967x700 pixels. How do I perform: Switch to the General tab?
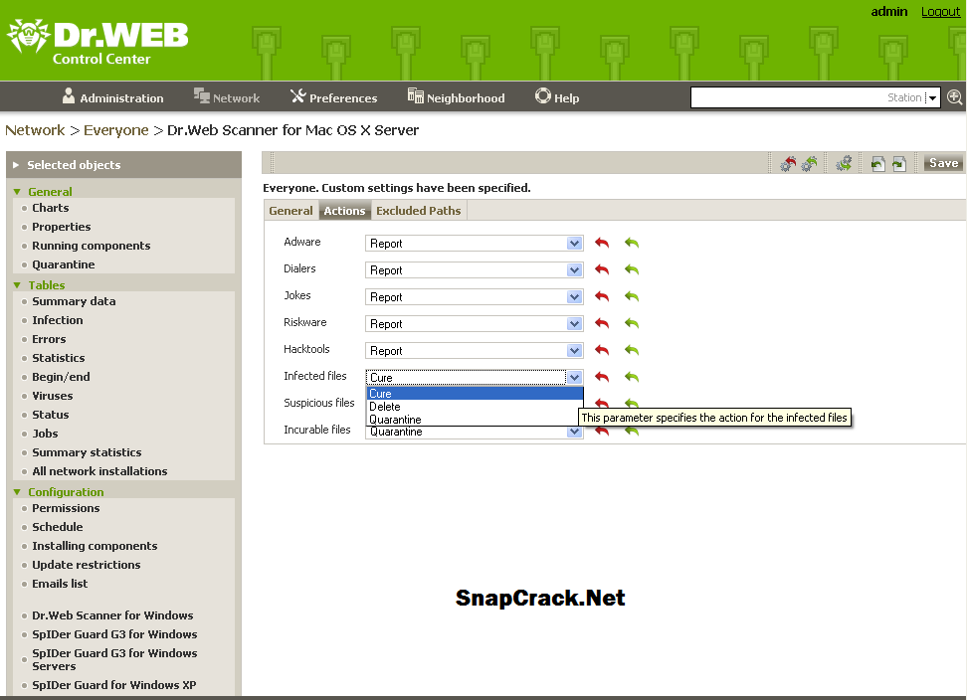(291, 211)
